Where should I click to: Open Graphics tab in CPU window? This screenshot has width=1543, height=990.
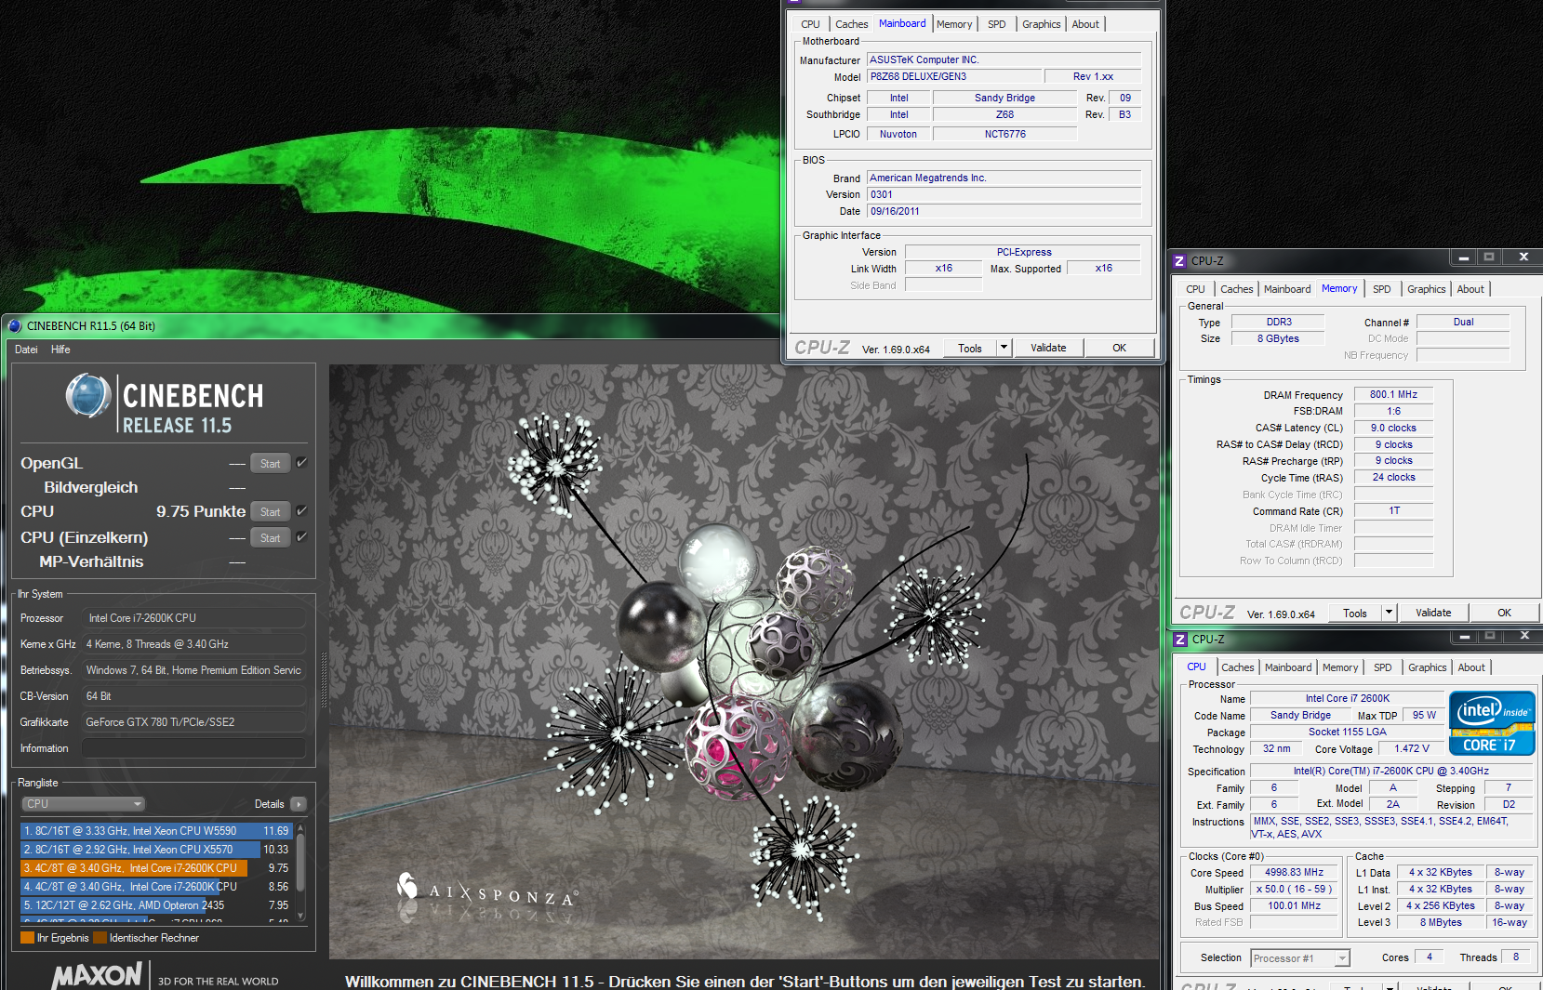1427,667
